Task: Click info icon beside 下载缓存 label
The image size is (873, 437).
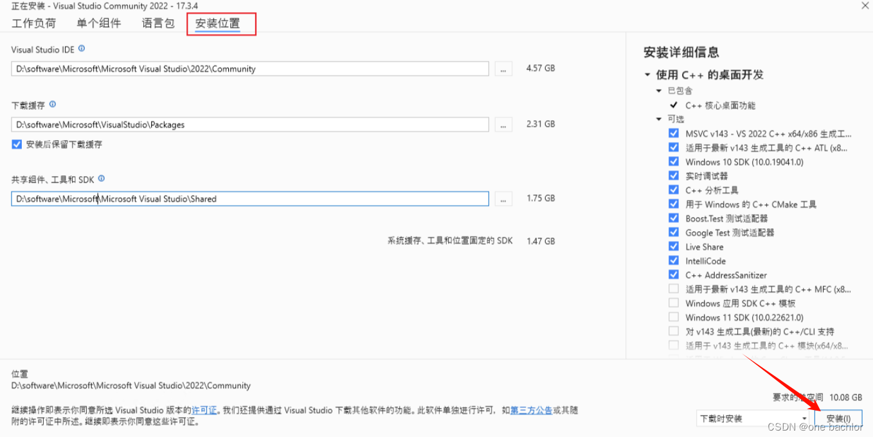Action: (53, 104)
